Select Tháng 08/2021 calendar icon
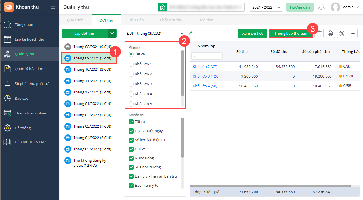This screenshot has height=200, width=363. click(68, 47)
